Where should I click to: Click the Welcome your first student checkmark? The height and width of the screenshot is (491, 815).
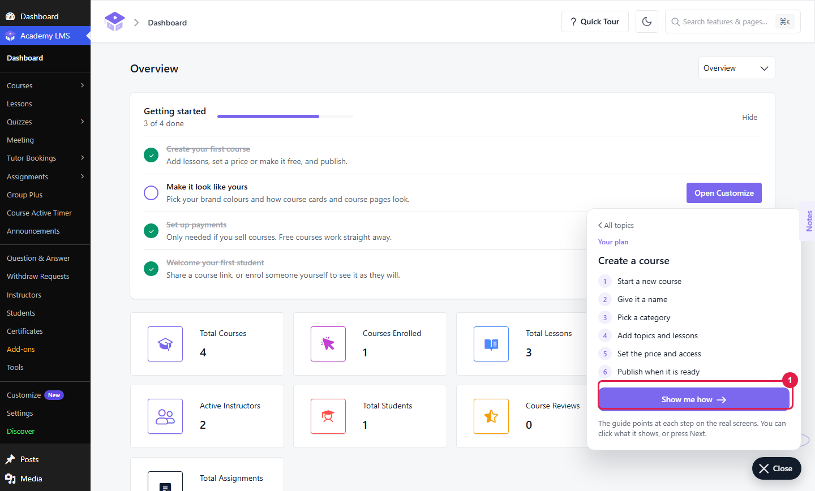(151, 269)
